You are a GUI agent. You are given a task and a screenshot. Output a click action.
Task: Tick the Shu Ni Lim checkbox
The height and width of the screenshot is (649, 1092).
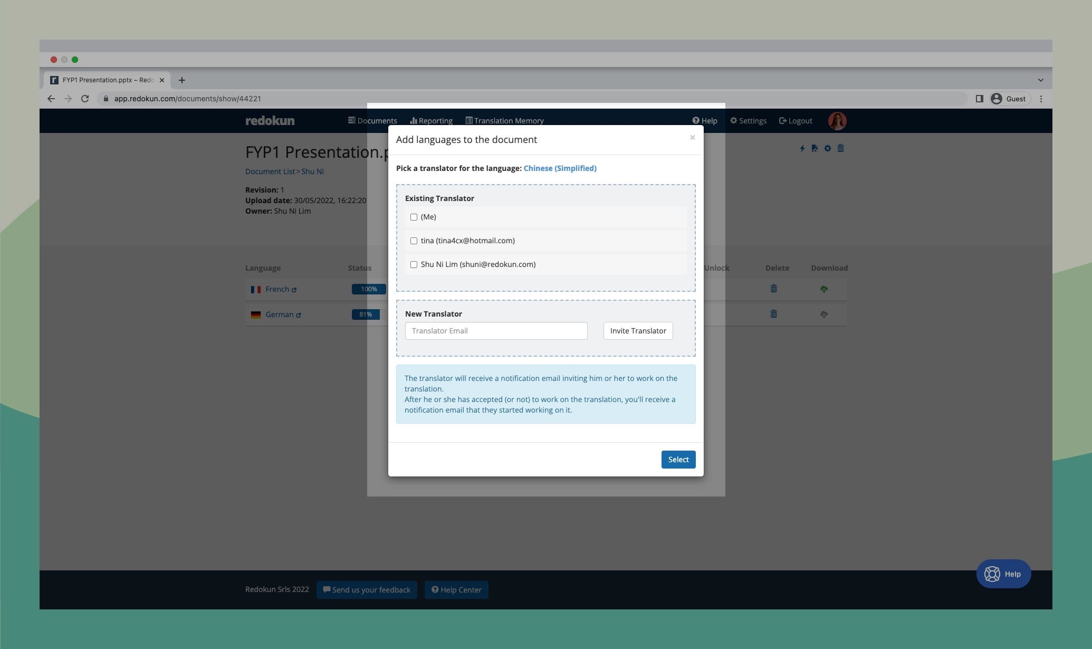[414, 264]
